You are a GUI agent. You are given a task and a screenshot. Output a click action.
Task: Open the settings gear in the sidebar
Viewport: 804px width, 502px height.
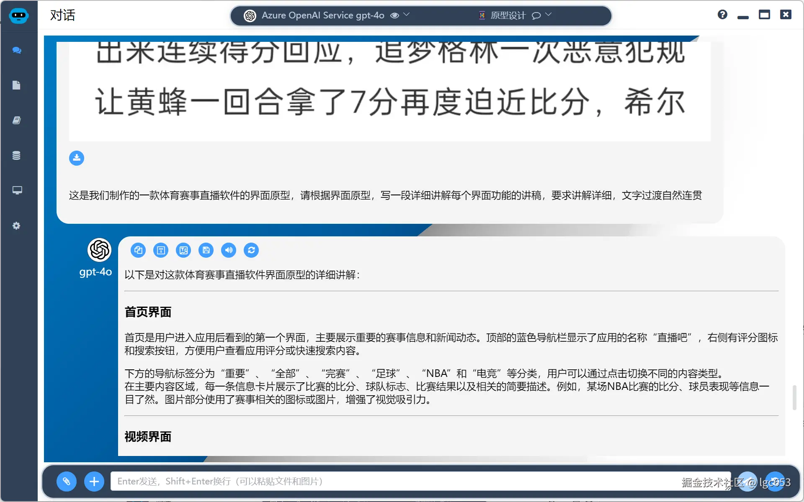[16, 226]
